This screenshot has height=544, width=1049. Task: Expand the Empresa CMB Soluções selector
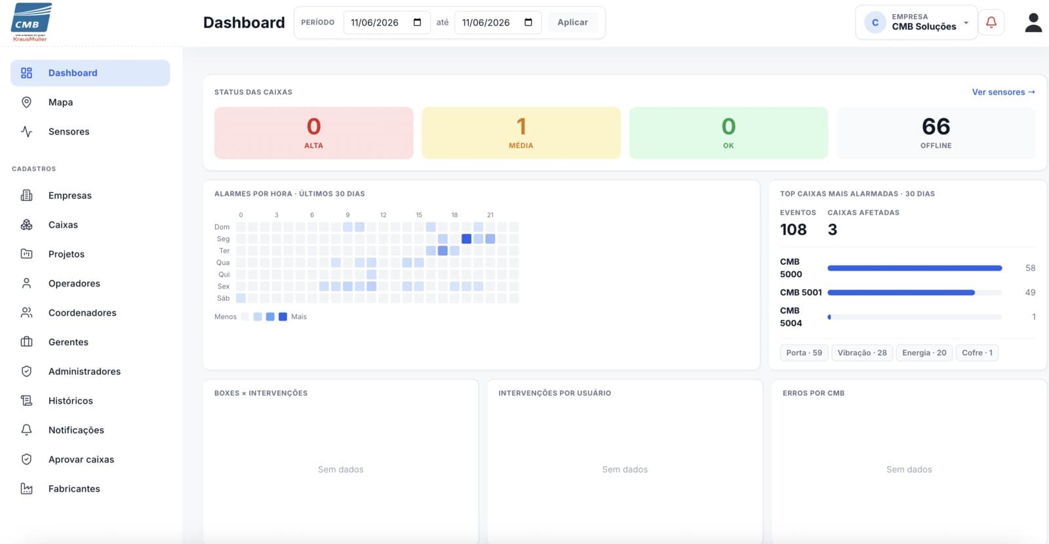916,22
